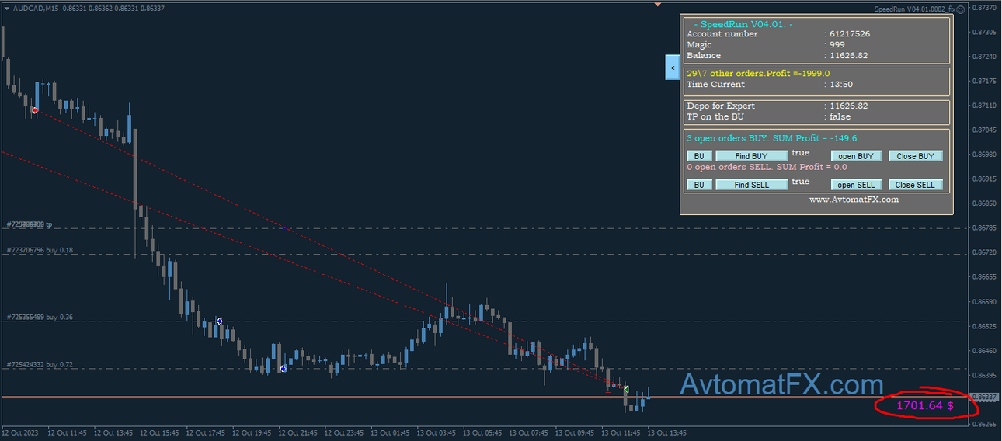Select the tp level line label

click(30, 224)
